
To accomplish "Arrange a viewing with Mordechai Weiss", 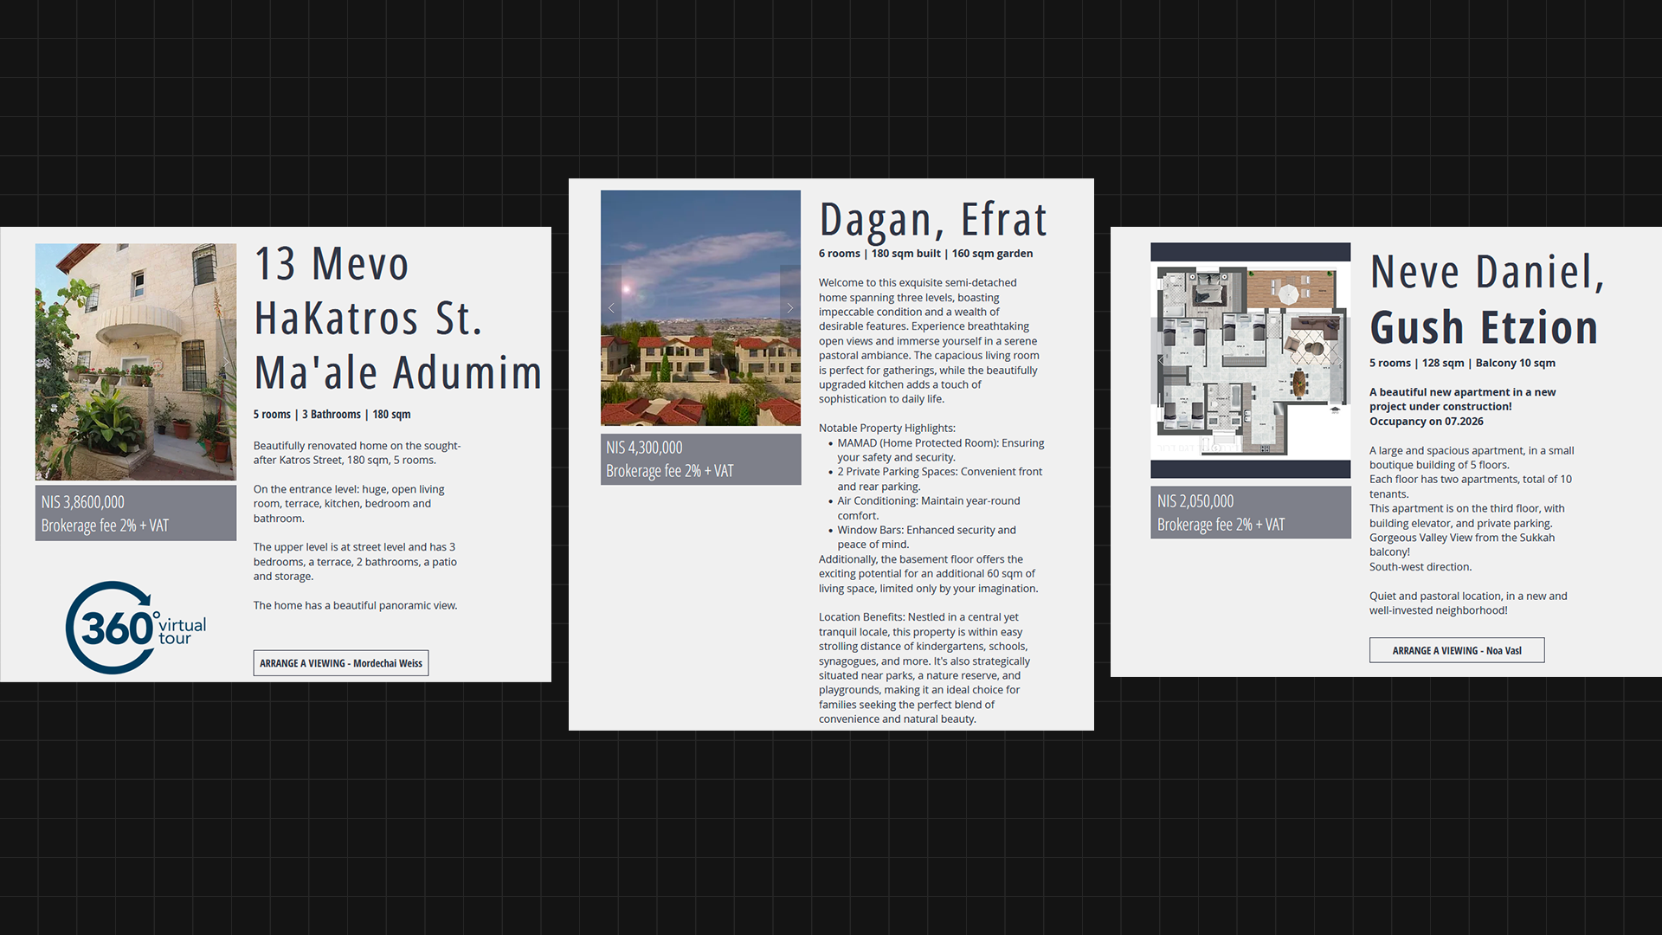I will tap(340, 663).
